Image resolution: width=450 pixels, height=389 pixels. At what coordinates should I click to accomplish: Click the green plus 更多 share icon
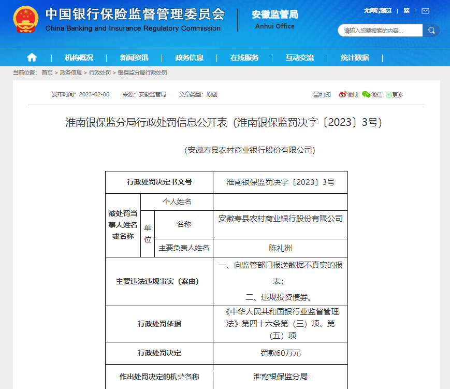389,95
